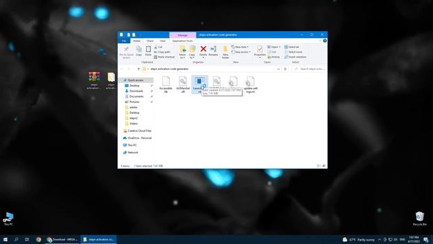Screen dimensions: 433x244
Task: Open the File tab
Action: click(x=124, y=41)
